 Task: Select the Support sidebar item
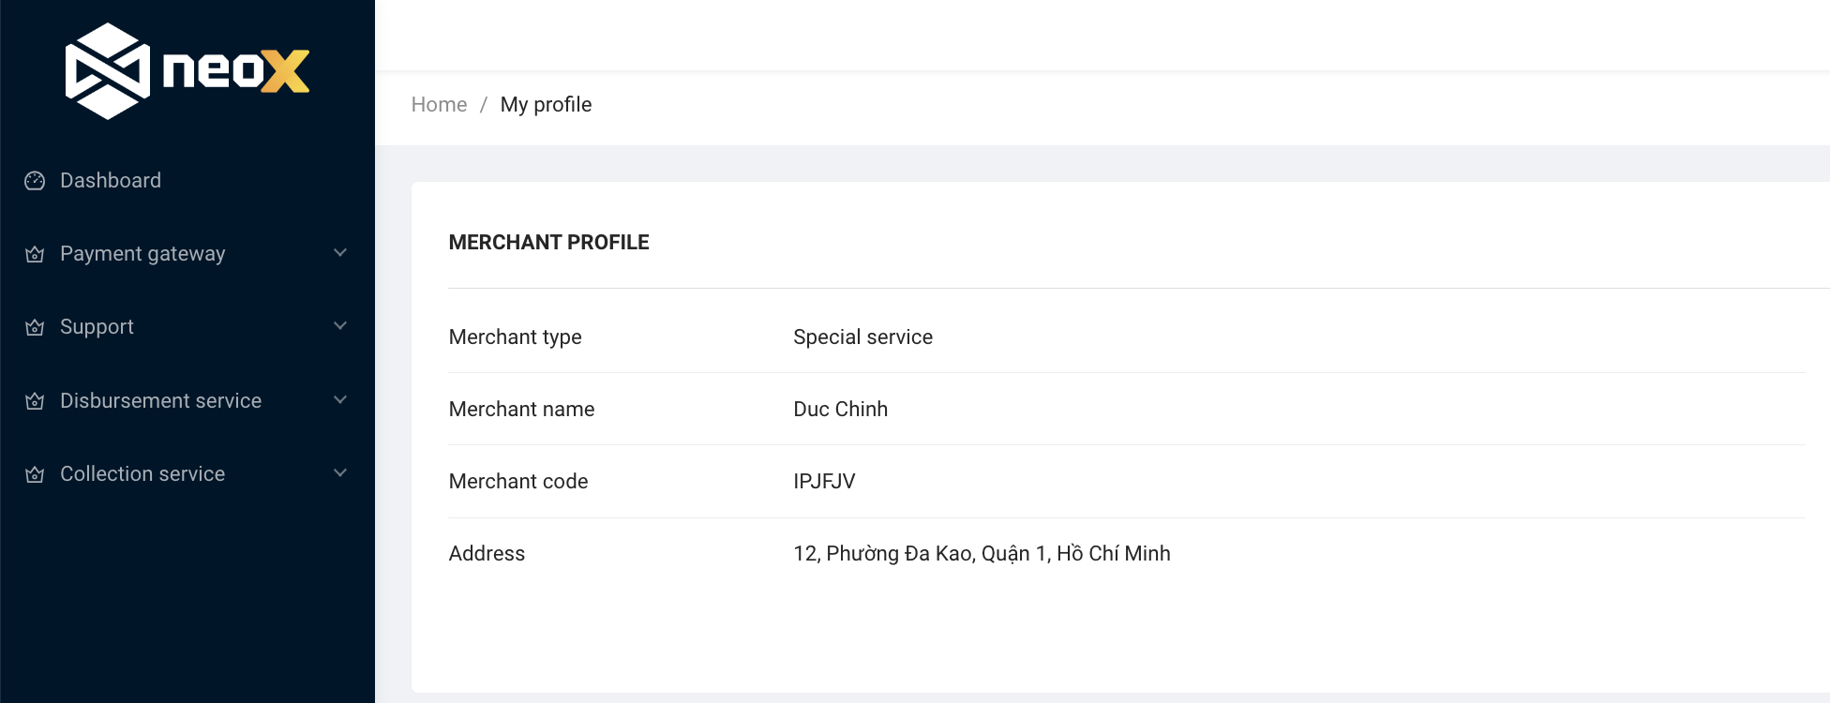click(x=97, y=326)
